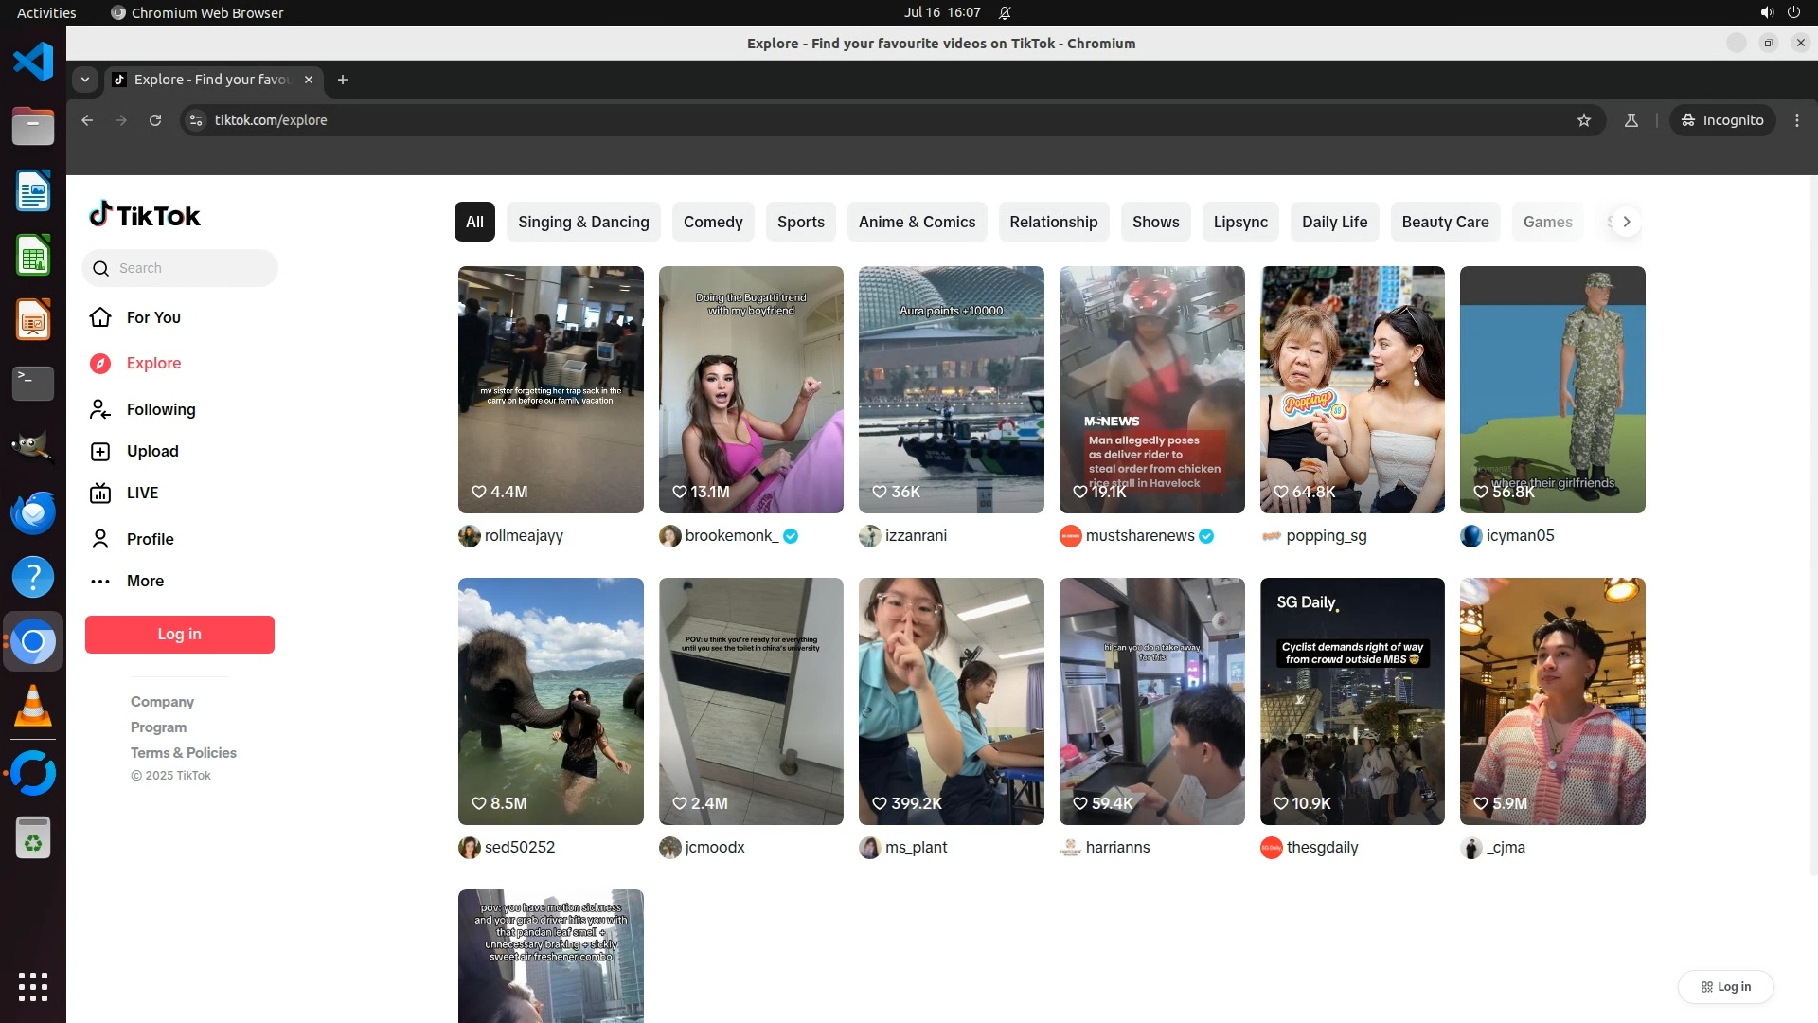Open the sidebar More menu
Screen dimensions: 1818x1023
(x=145, y=581)
